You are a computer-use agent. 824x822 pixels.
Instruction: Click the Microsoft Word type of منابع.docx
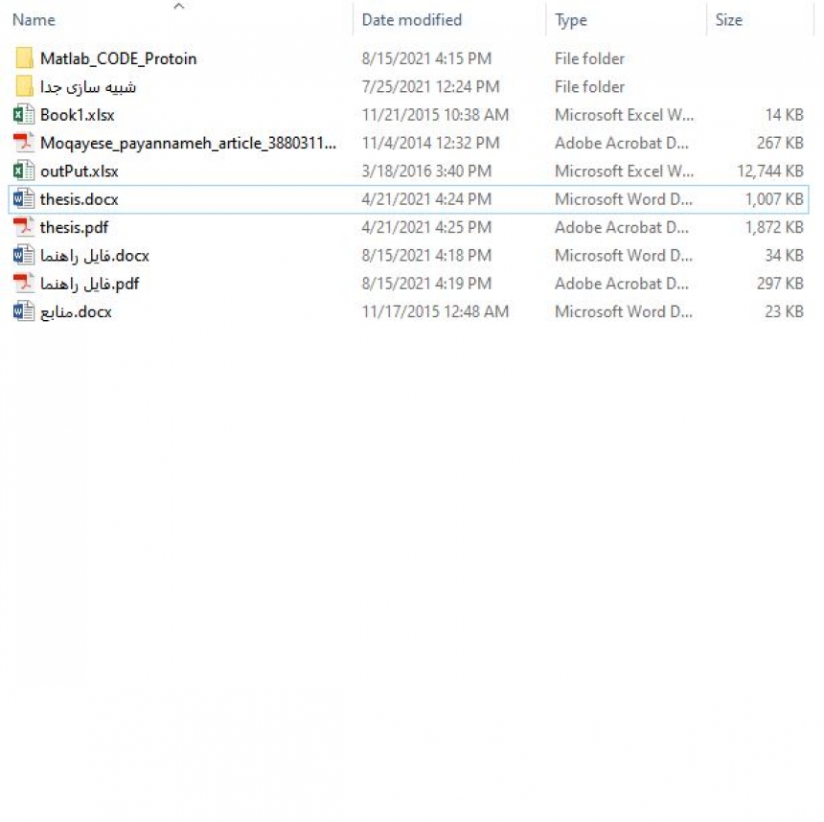[624, 311]
